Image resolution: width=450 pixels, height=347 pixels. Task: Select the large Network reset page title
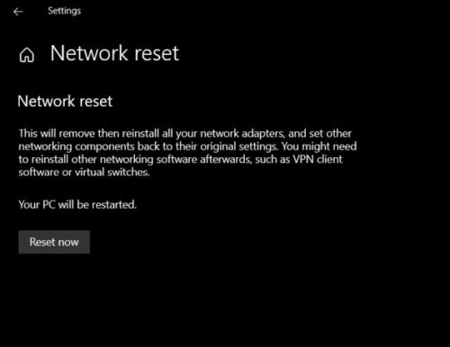(x=114, y=53)
